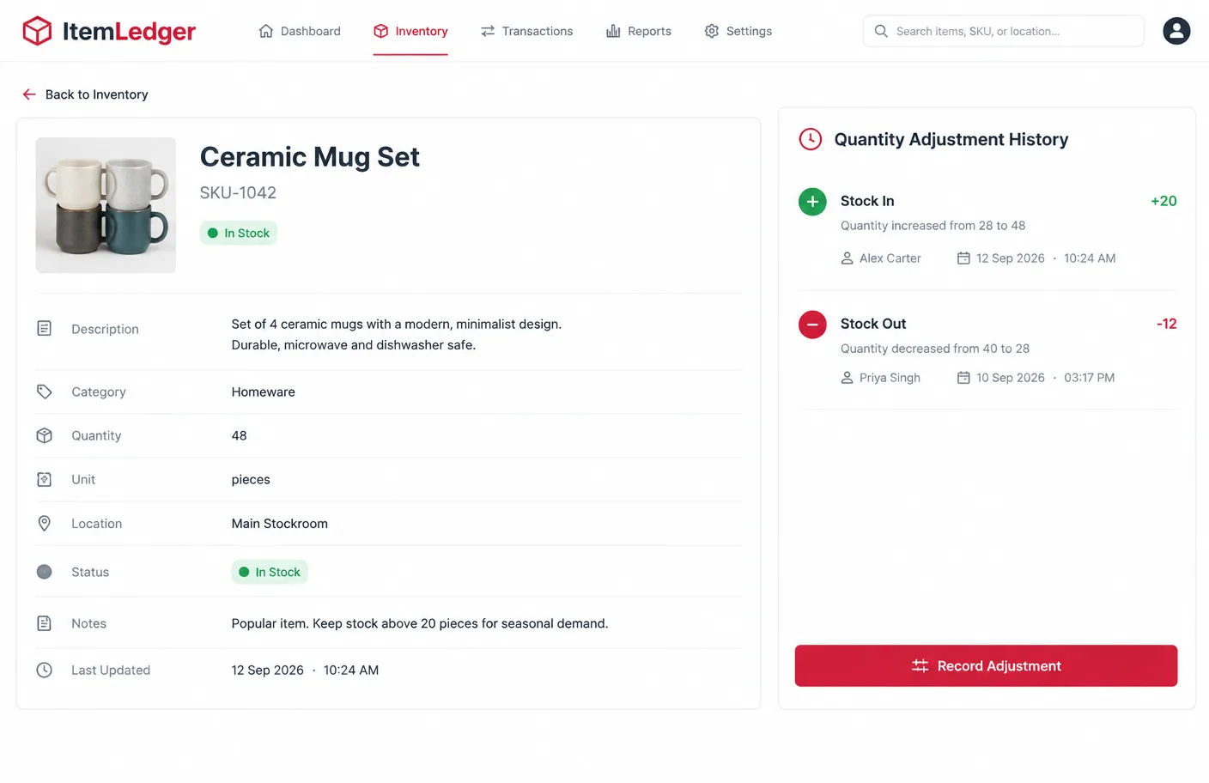Click the Notes document icon

(45, 623)
